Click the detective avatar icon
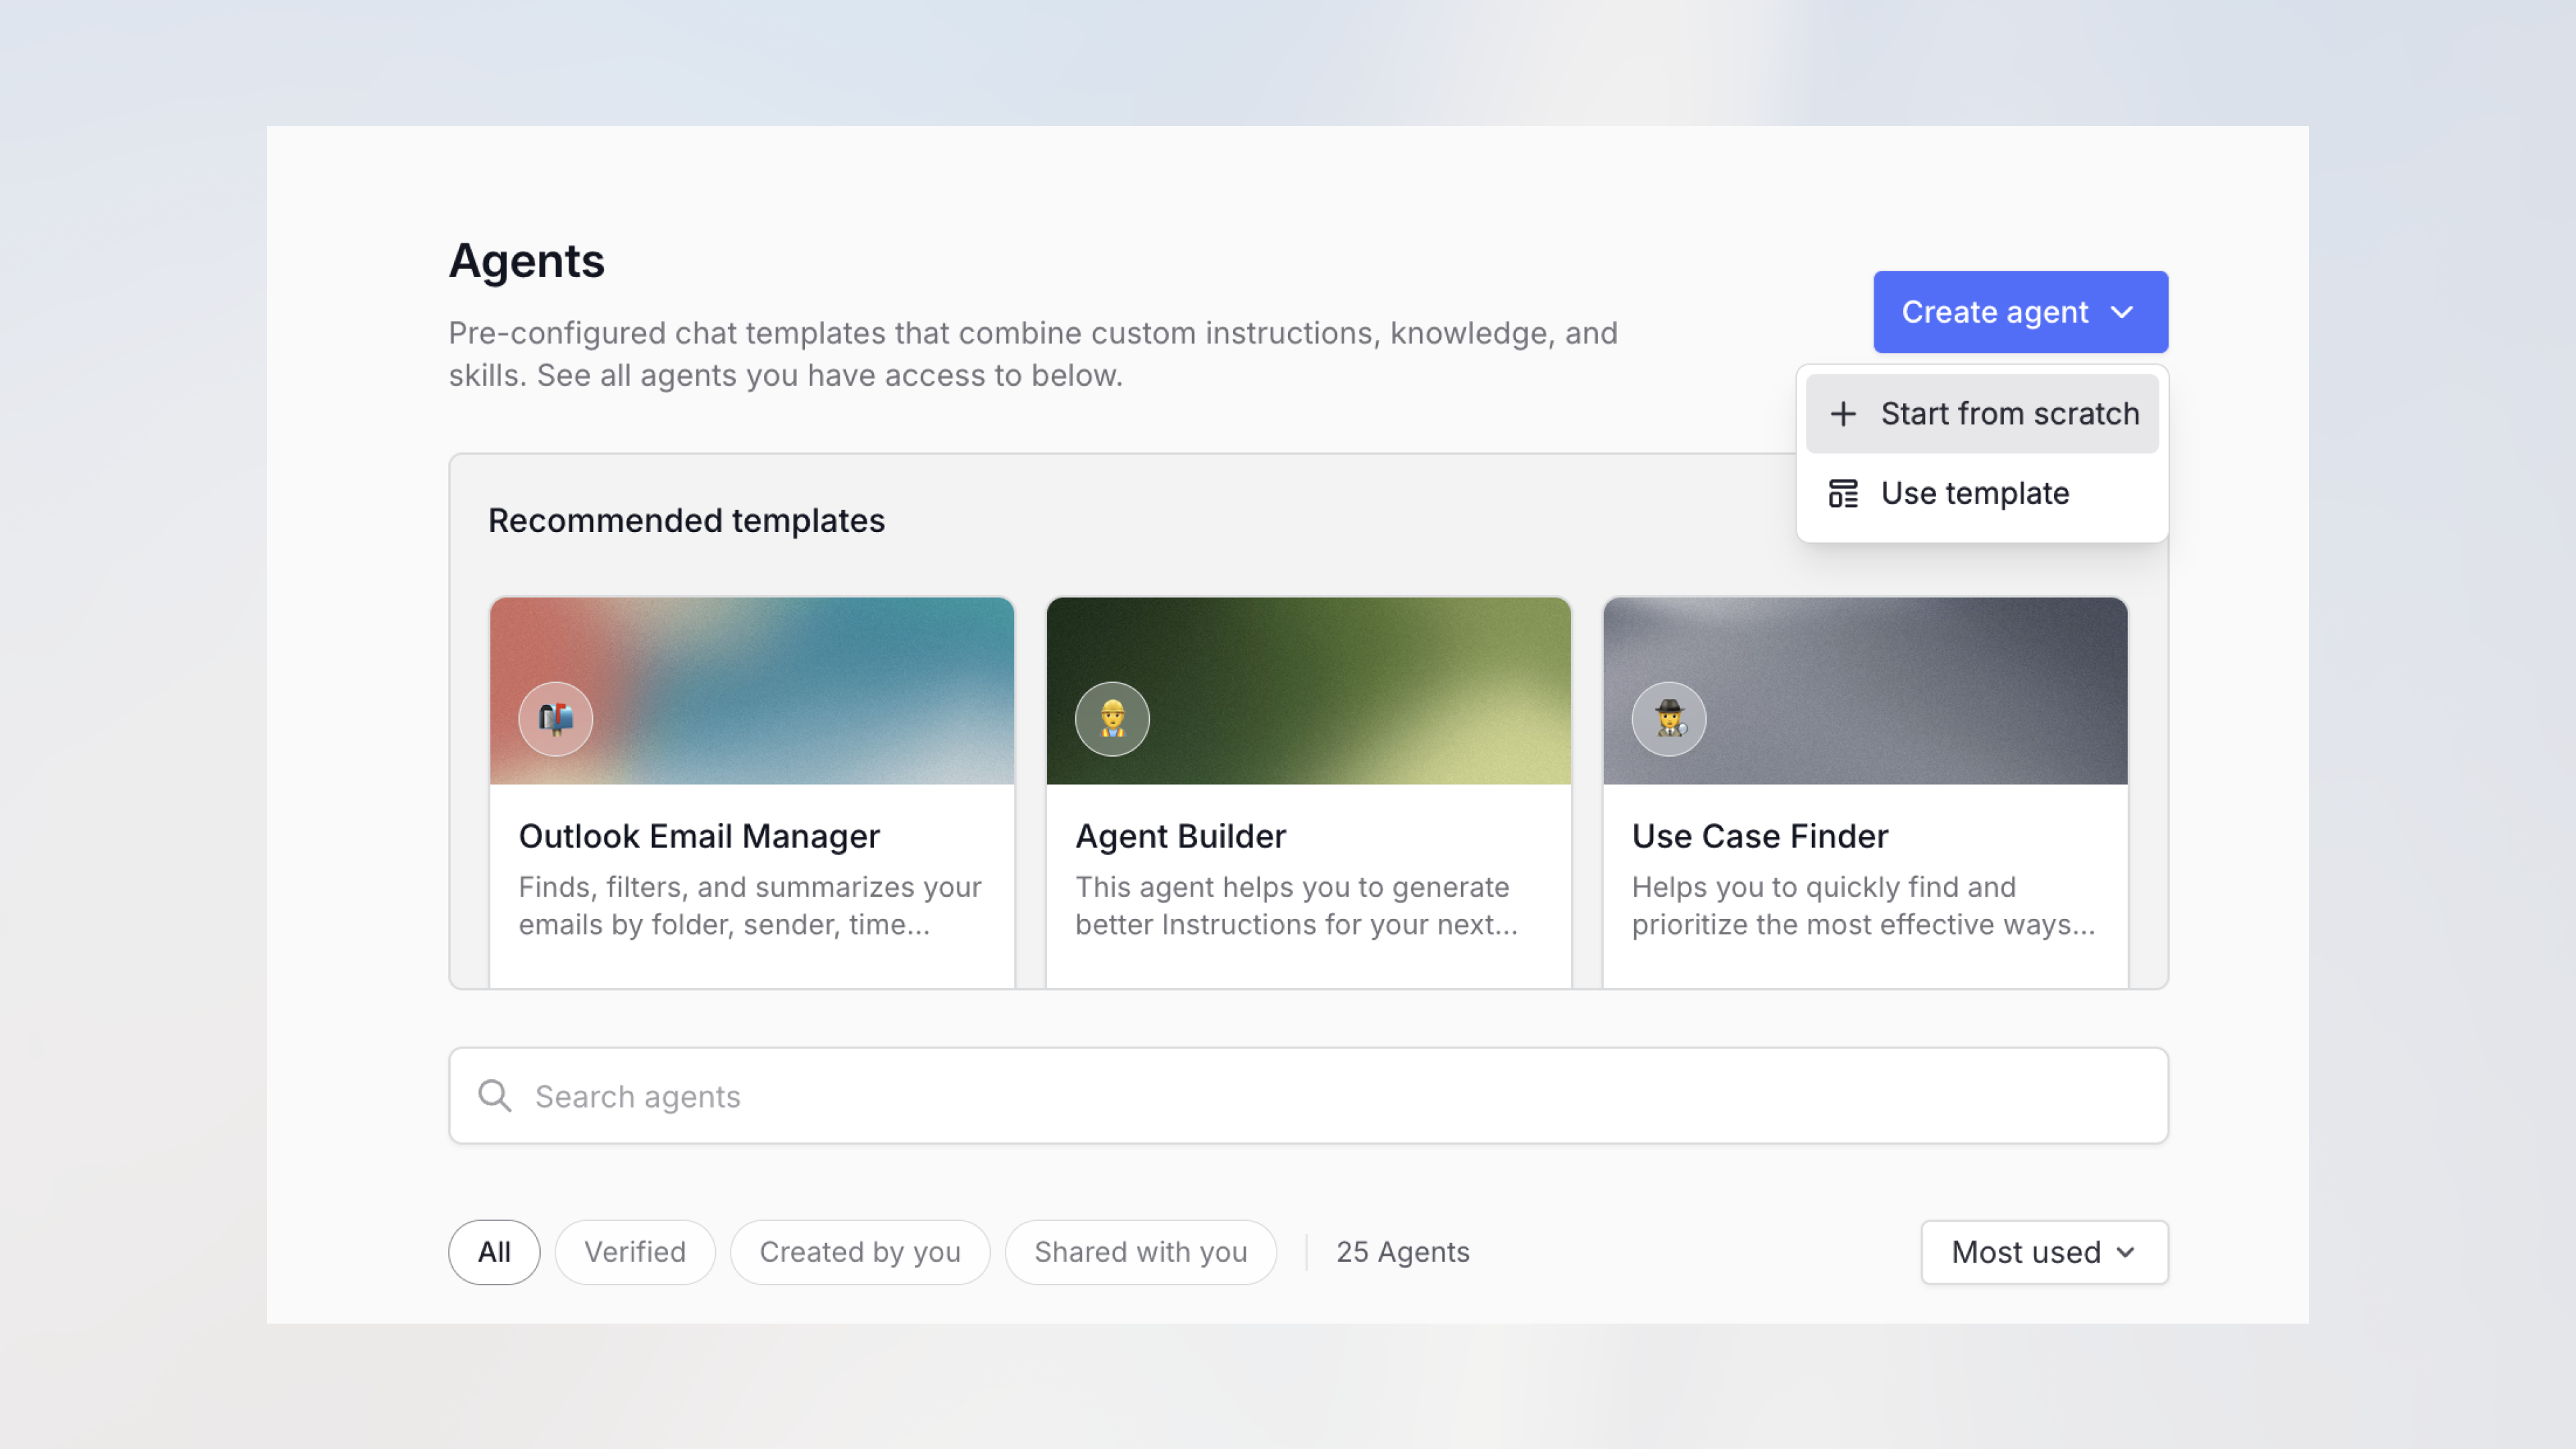 point(1669,718)
